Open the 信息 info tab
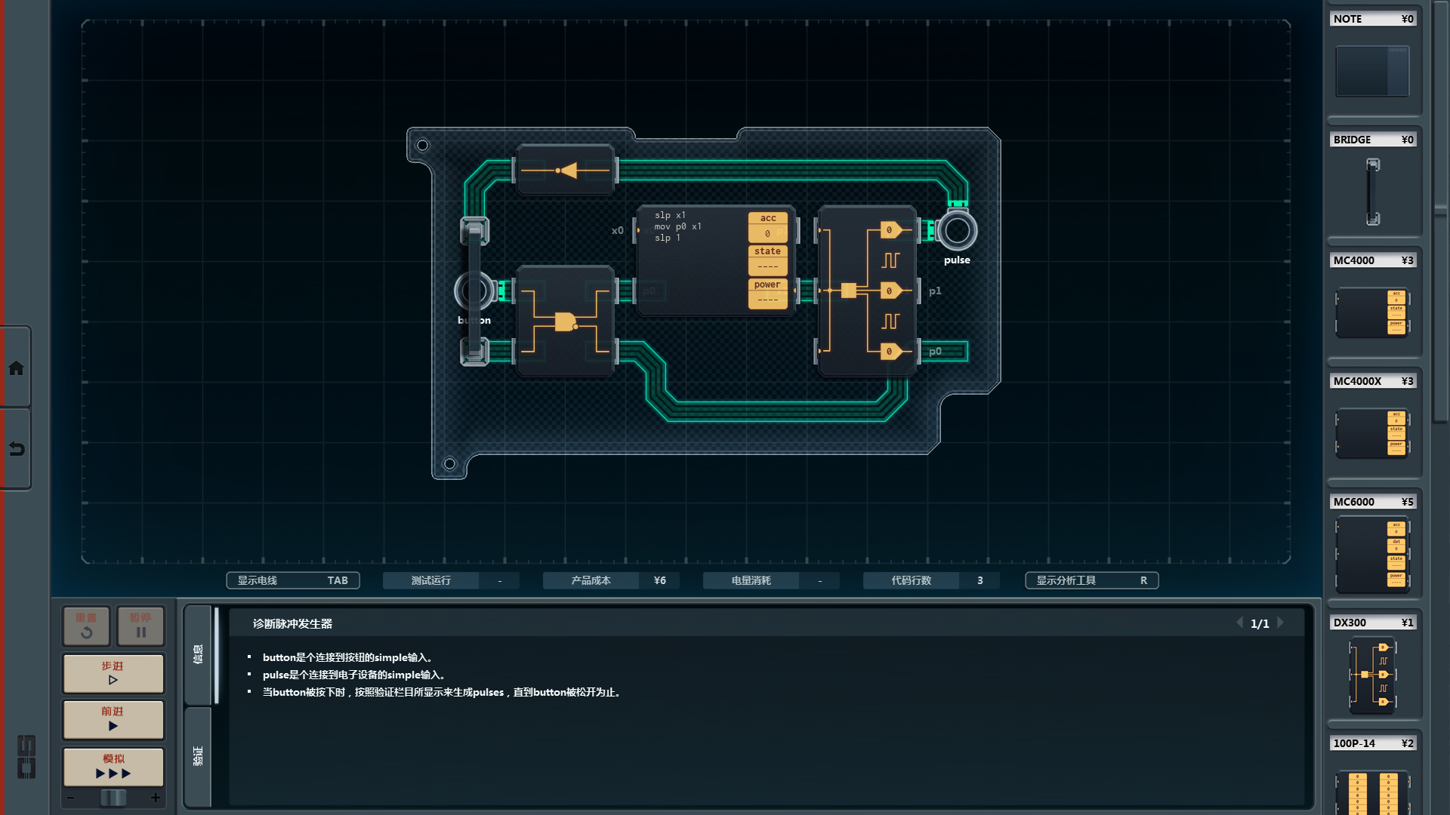1450x815 pixels. [198, 654]
